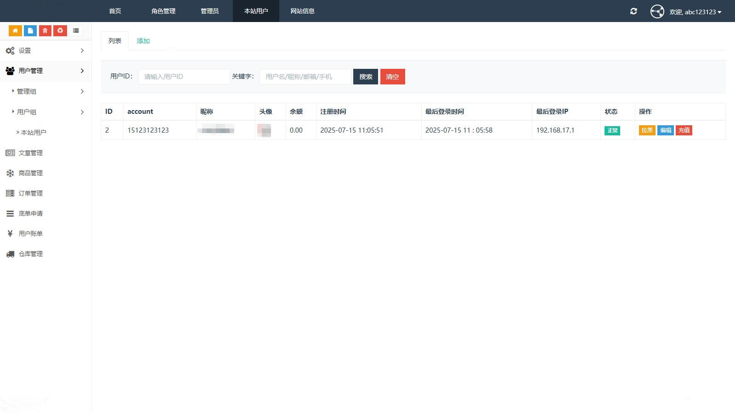Open 网站信息 in the top navigation
Image resolution: width=735 pixels, height=413 pixels.
[302, 11]
